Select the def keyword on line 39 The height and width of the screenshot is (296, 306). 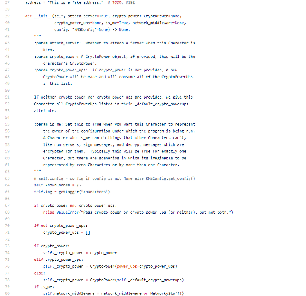click(x=28, y=16)
